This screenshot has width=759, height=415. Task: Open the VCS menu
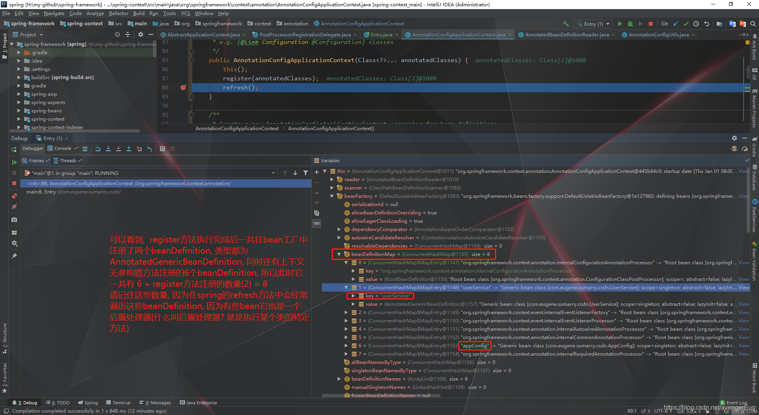click(185, 13)
